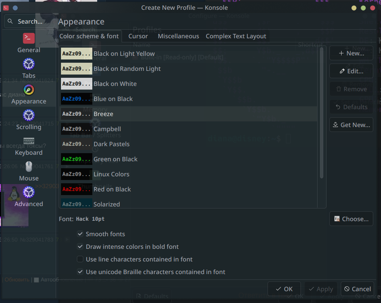Toggle the Smooth fonts checkbox
This screenshot has width=381, height=303.
pyautogui.click(x=80, y=234)
